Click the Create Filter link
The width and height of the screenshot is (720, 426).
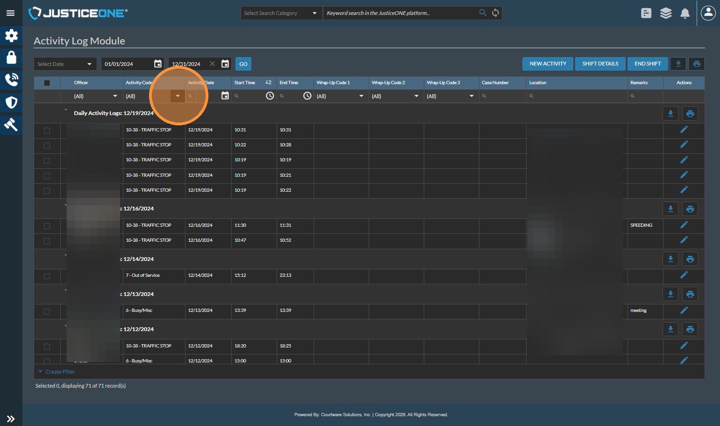(60, 372)
